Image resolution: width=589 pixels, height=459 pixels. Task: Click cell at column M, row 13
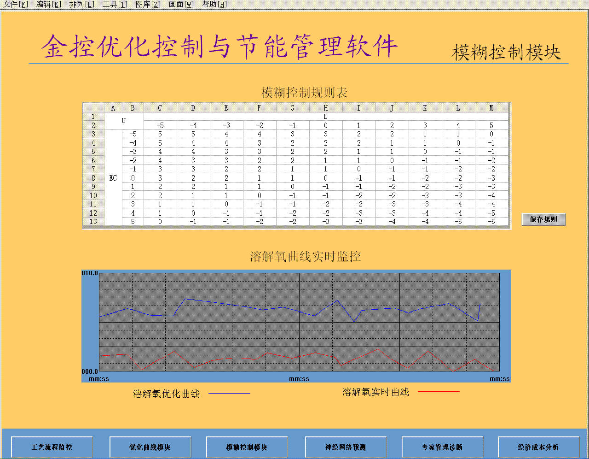click(491, 222)
